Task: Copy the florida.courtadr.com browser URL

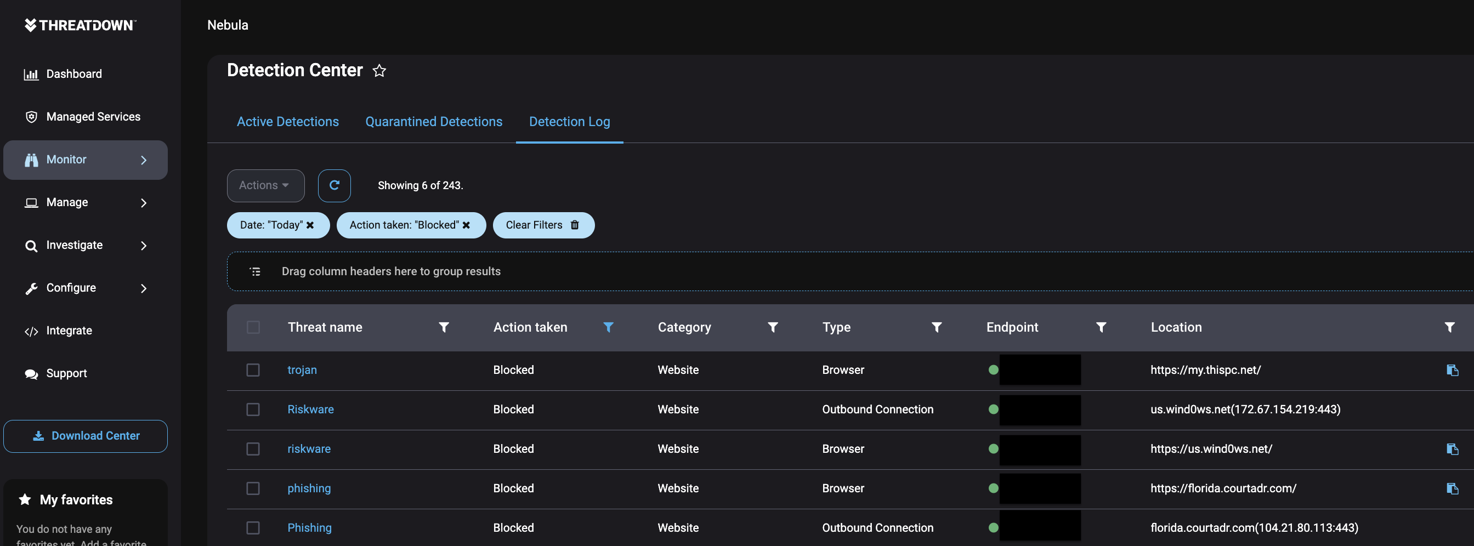Action: 1452,488
